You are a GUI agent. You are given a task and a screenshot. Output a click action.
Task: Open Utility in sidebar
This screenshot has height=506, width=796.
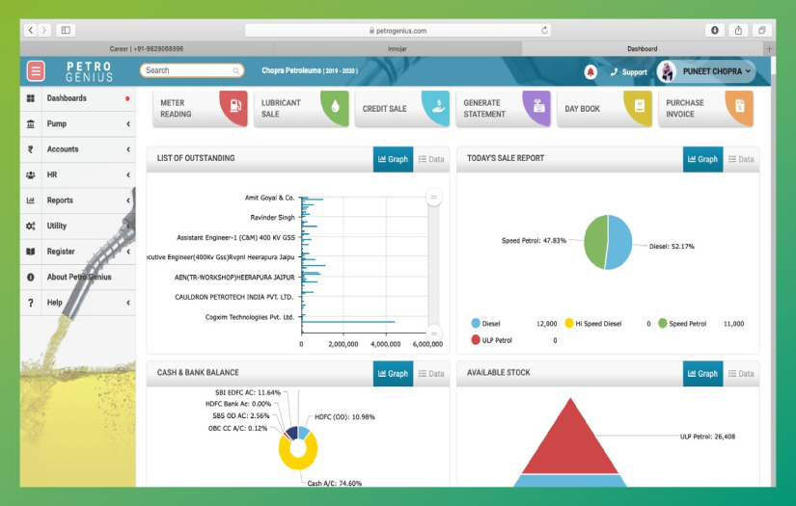coord(78,226)
